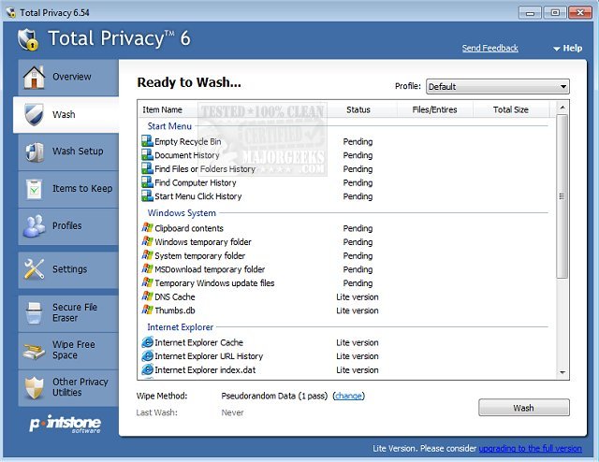Open the Secure File Eraser shredder icon

click(x=35, y=312)
